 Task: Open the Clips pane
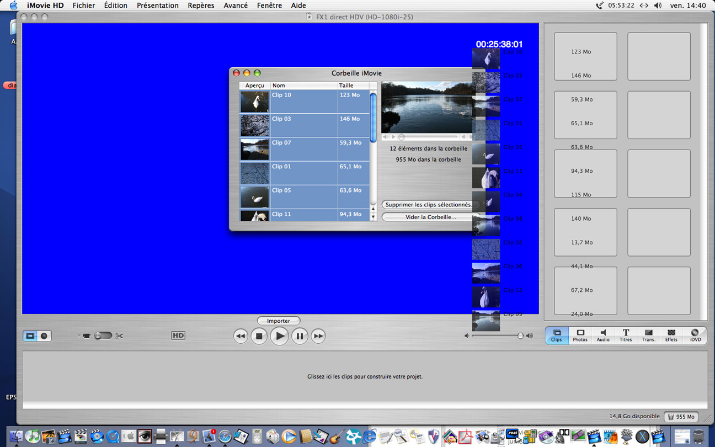[557, 336]
